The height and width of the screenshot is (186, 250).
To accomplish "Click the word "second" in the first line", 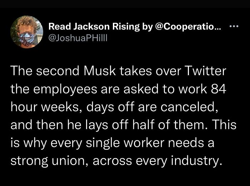I will coord(55,71).
